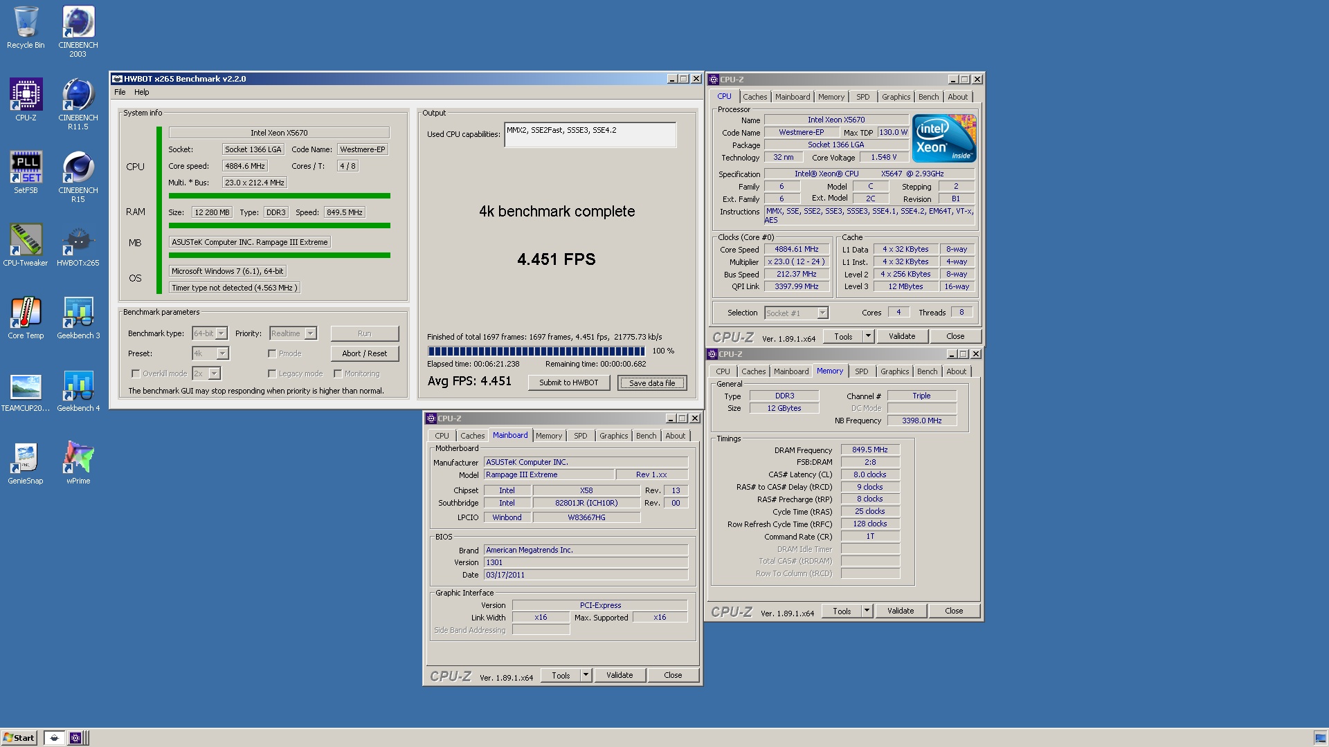
Task: Expand the Preset 4k dropdown
Action: 223,353
